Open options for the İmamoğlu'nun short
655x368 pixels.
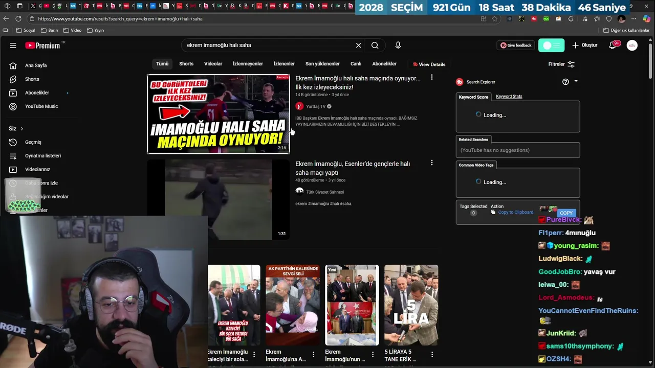pyautogui.click(x=373, y=354)
